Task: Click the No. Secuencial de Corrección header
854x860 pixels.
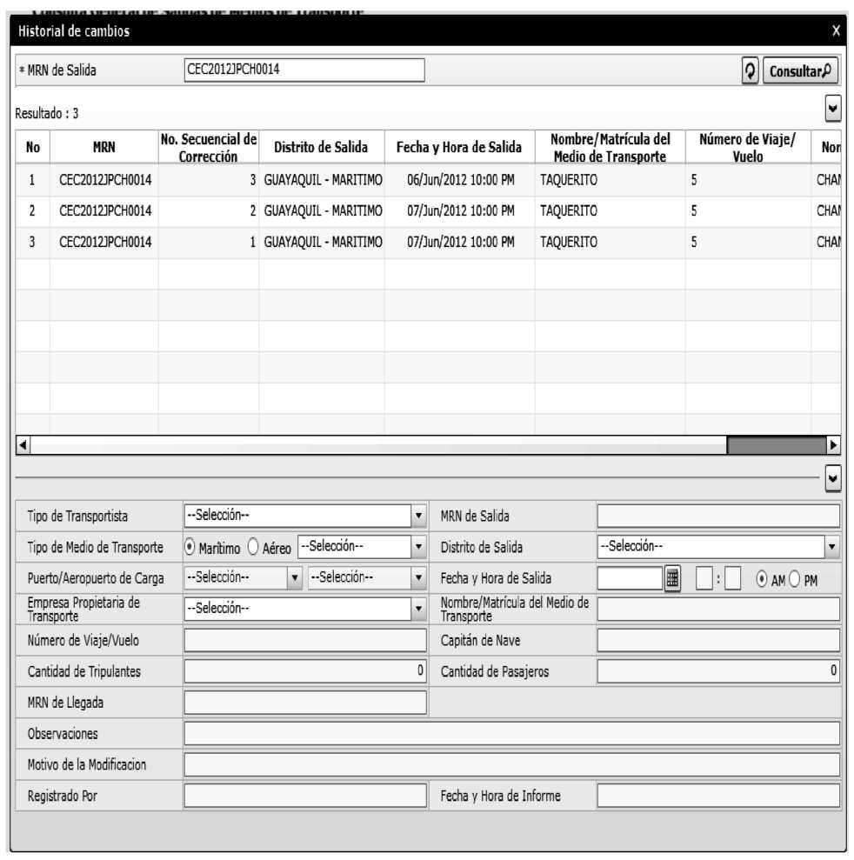Action: [x=209, y=147]
